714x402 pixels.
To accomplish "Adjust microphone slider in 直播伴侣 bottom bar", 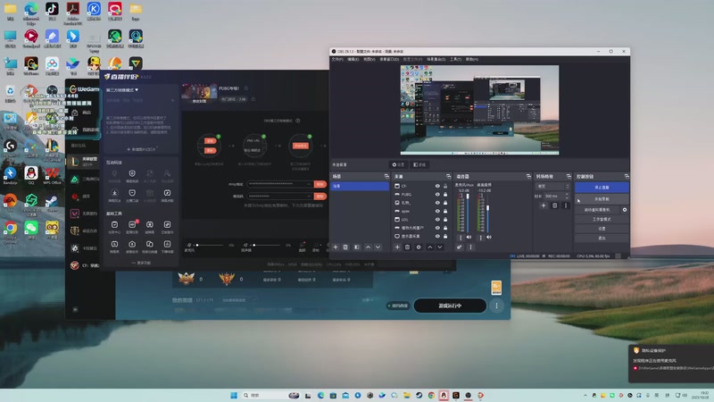I will (x=210, y=245).
